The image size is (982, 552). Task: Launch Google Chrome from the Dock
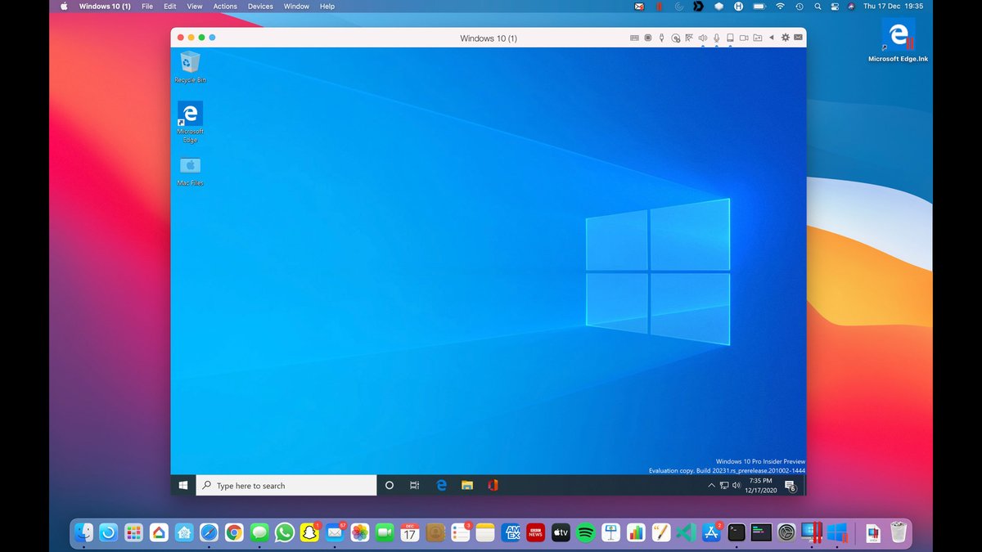234,533
